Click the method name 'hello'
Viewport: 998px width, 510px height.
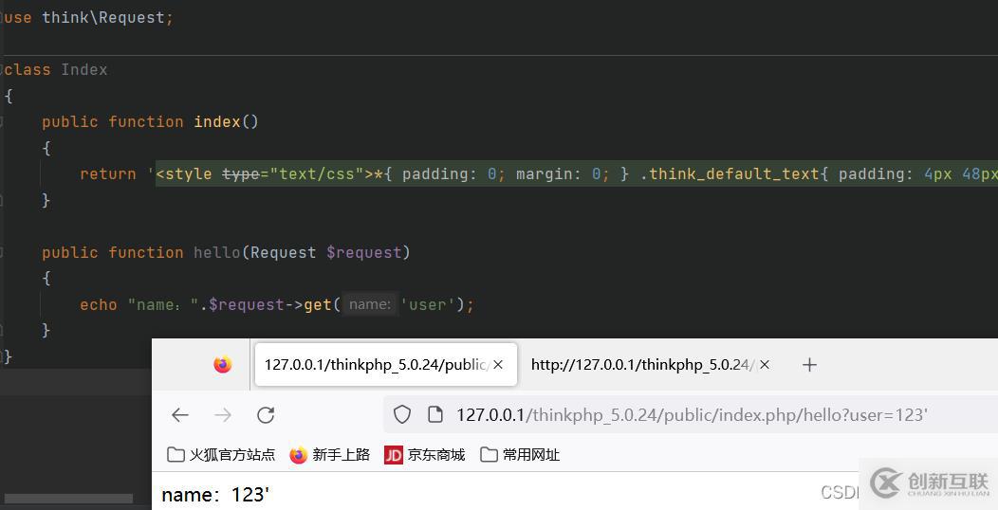[217, 252]
